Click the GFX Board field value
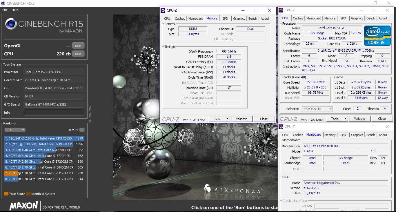 pyautogui.click(x=54, y=104)
